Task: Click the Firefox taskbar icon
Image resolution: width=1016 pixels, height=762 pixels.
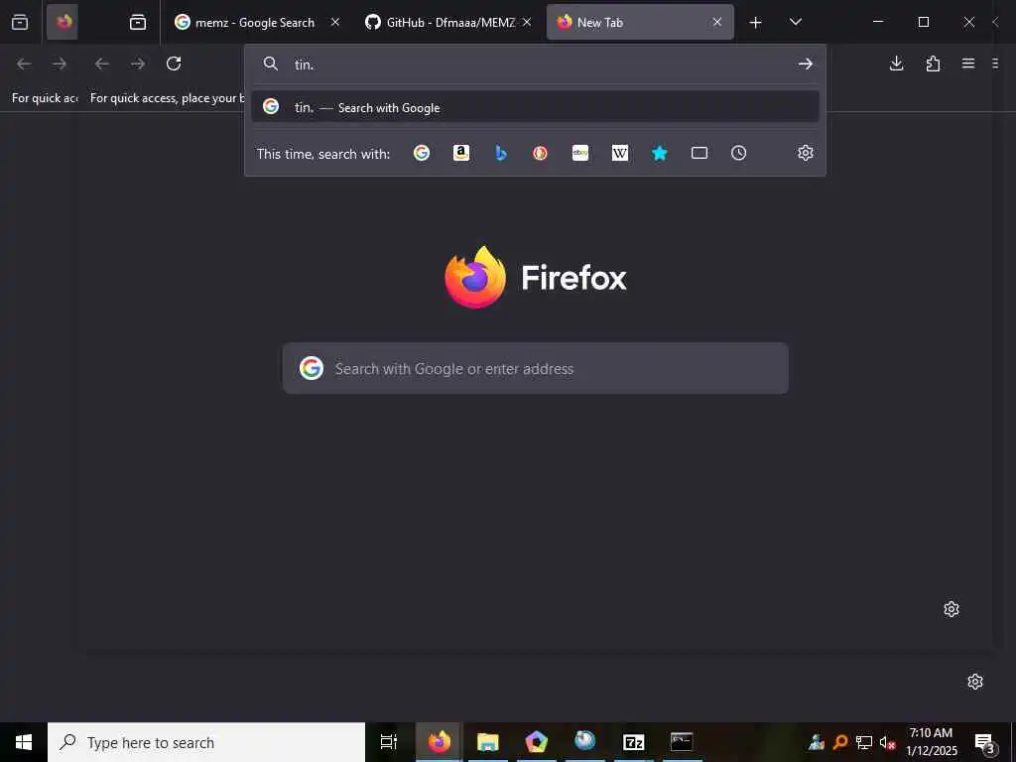Action: point(439,742)
